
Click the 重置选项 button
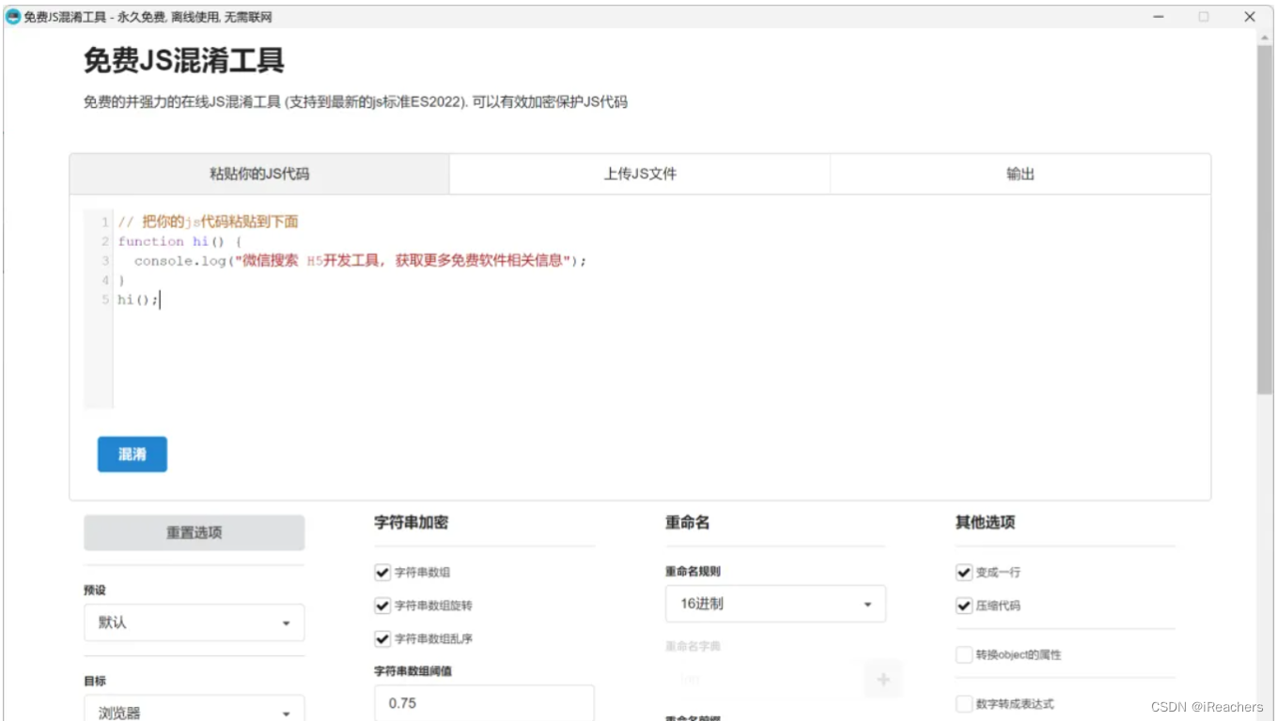point(195,532)
